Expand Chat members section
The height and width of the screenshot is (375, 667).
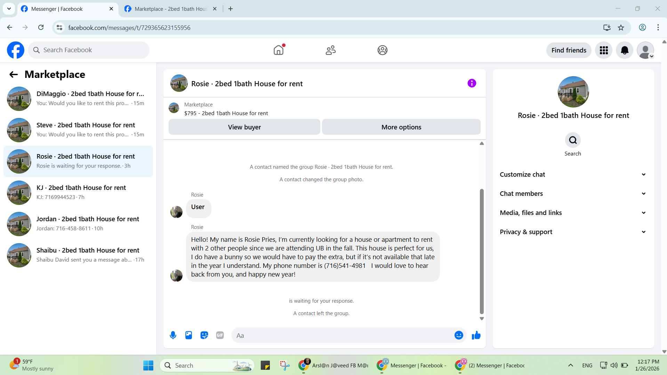coord(573,194)
